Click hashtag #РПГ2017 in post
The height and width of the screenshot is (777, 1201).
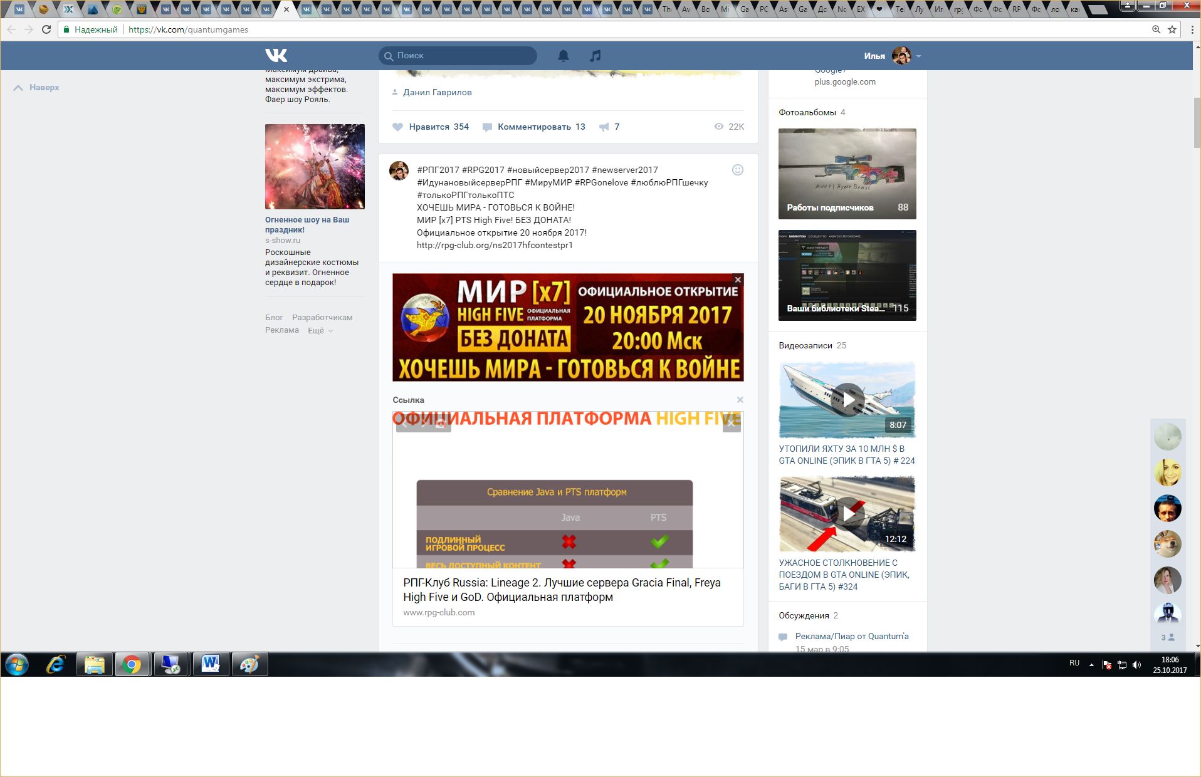click(x=438, y=170)
